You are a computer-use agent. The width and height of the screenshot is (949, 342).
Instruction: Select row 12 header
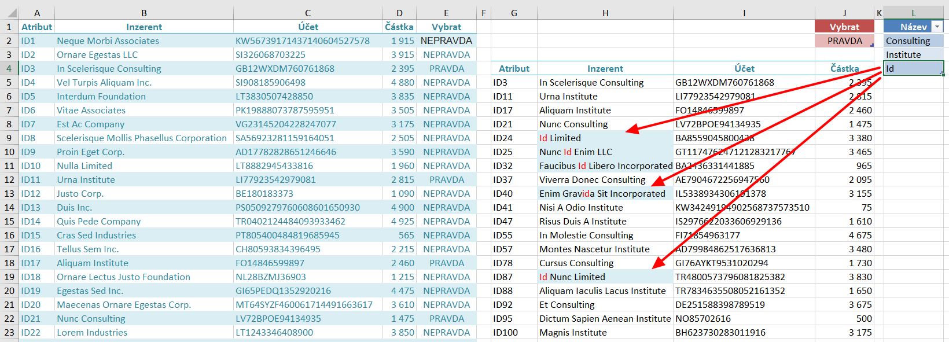(9, 179)
